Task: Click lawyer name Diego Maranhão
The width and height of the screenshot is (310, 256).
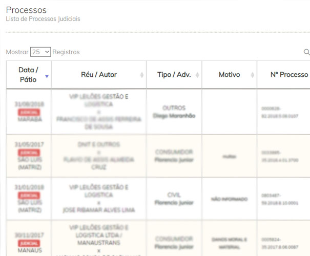Action: point(174,116)
